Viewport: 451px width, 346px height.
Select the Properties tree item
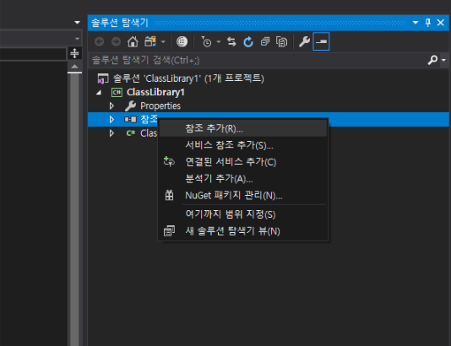click(x=160, y=106)
